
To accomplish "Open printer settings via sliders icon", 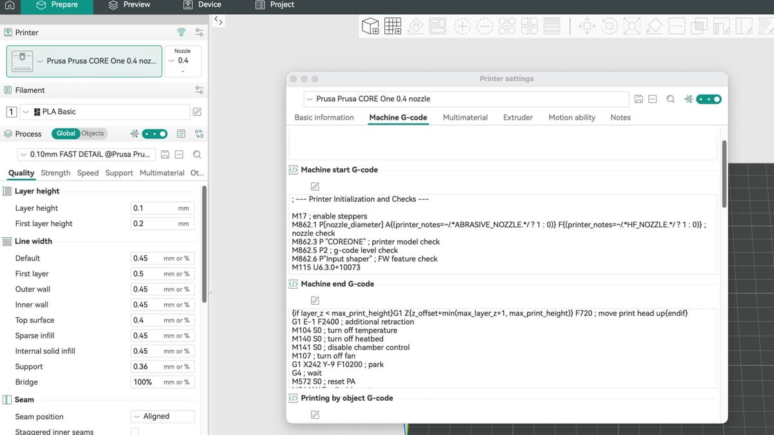I will tap(199, 32).
